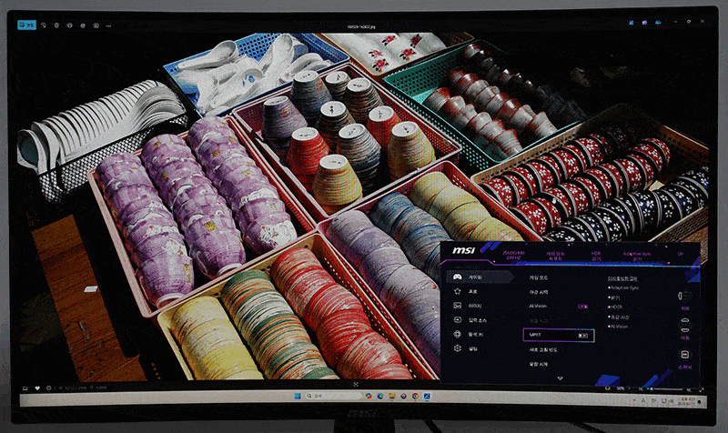Screen dimensions: 728x433
Task: Click the heart favorite icon in Photos status bar
Action: pyautogui.click(x=37, y=388)
